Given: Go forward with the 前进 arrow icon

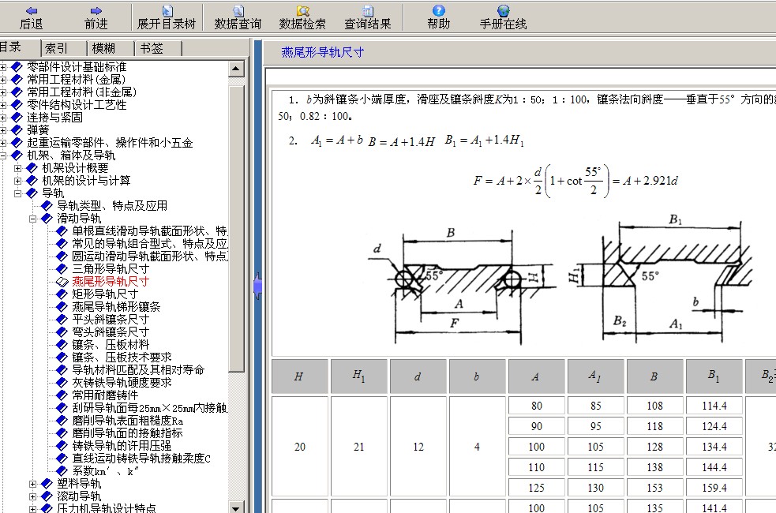Looking at the screenshot, I should [96, 10].
